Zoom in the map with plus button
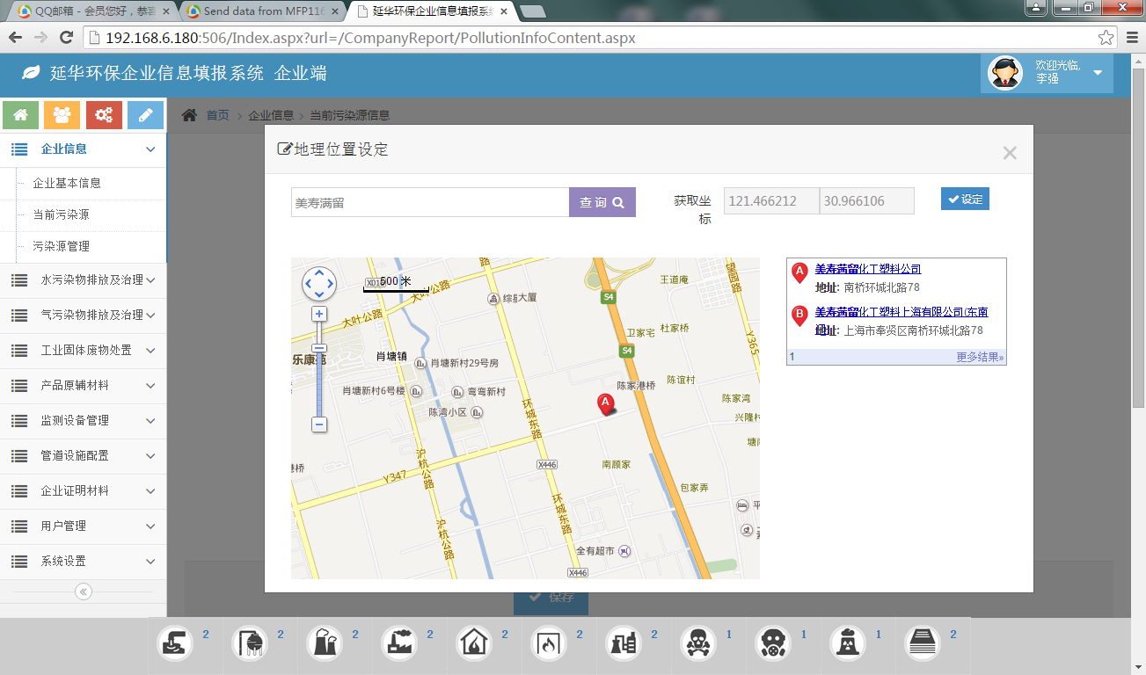This screenshot has width=1146, height=675. click(319, 314)
